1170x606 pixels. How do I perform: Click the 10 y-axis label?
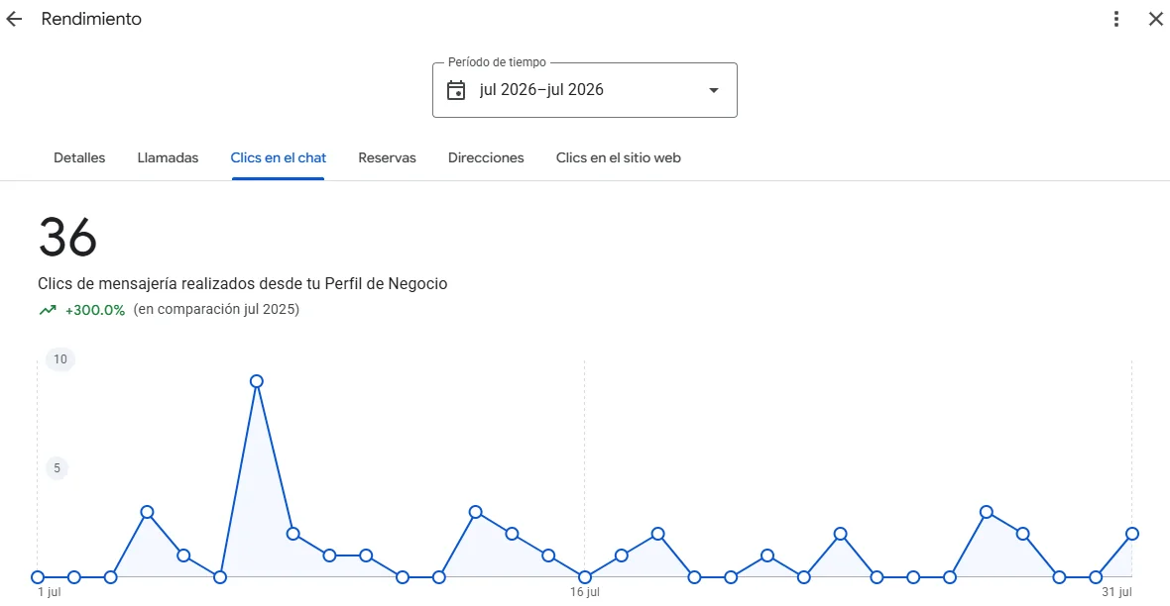[x=60, y=359]
